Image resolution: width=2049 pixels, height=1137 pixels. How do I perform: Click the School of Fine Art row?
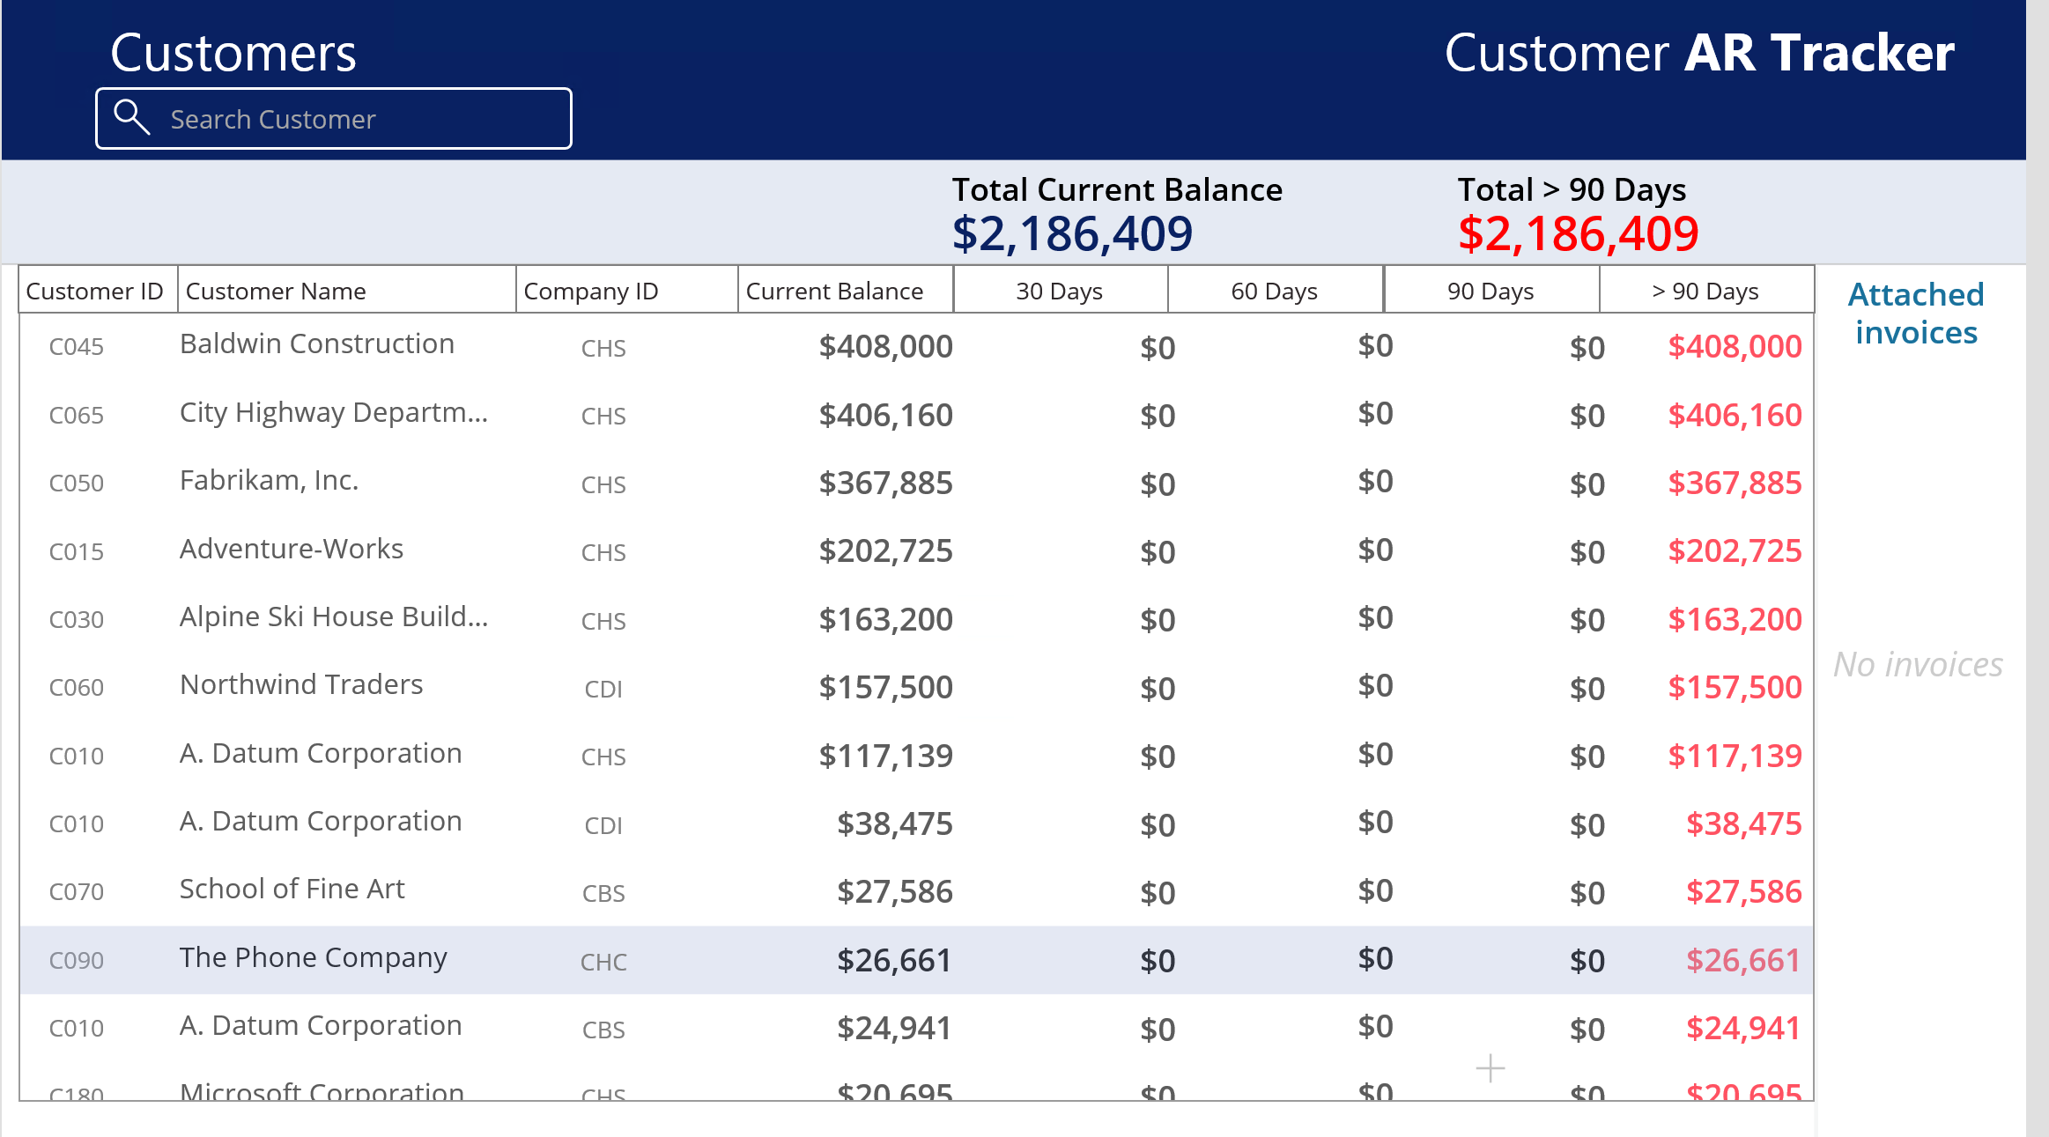pyautogui.click(x=292, y=890)
